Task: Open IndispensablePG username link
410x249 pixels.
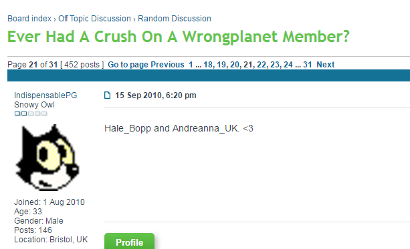Action: click(x=45, y=95)
